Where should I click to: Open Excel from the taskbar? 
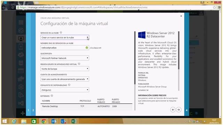click(74, 121)
